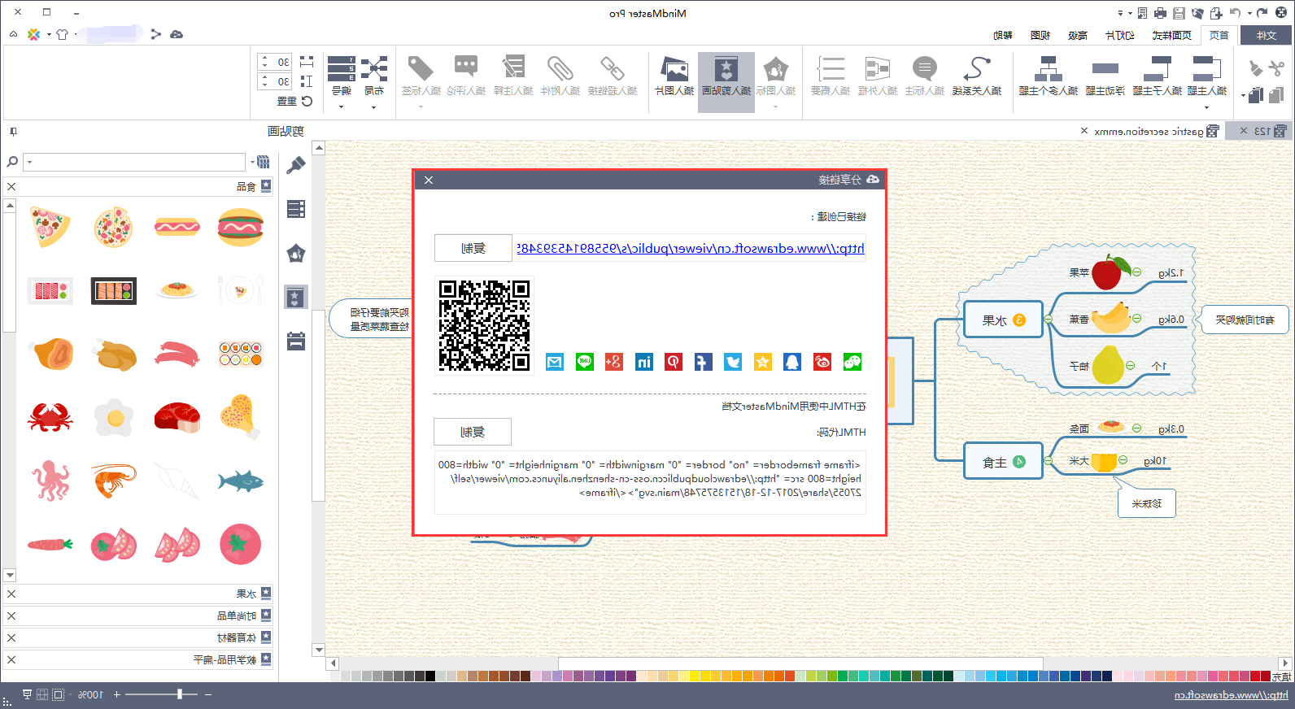Switch to the Slideshow (幻灯片) tab
Screen dimensions: 1295x709
pyautogui.click(x=1120, y=35)
